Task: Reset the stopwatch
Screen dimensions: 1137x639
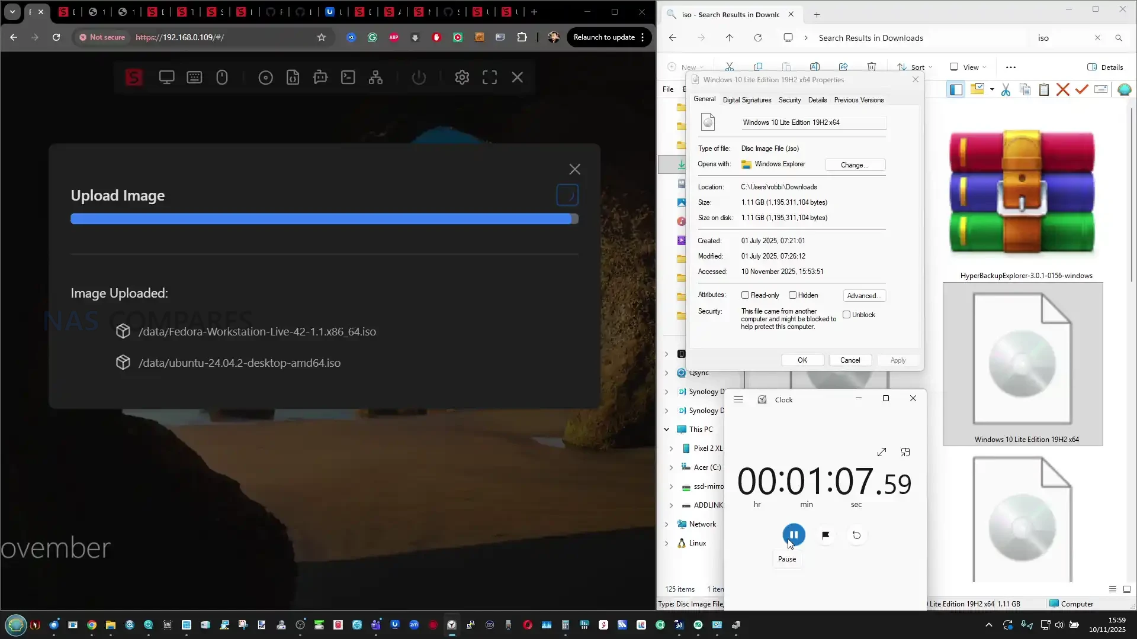Action: (x=856, y=535)
